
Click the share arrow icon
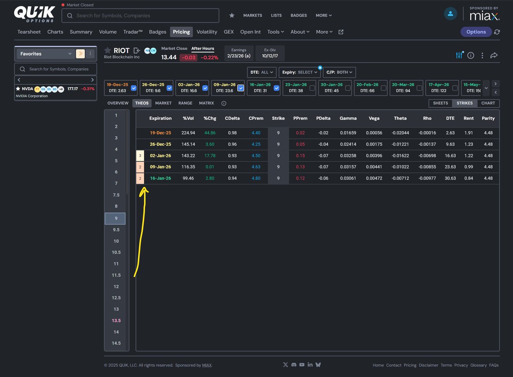click(x=494, y=56)
